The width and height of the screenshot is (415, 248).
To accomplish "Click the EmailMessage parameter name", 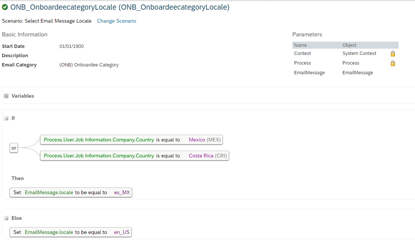I will [x=309, y=73].
